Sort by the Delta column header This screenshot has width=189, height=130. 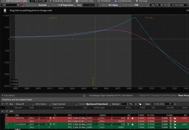point(184,108)
